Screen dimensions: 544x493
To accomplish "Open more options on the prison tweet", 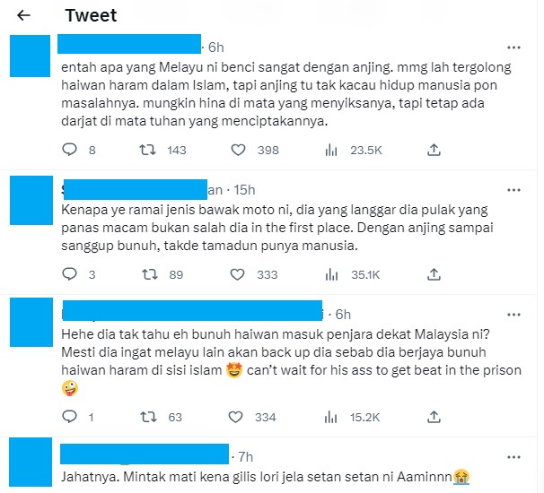I will (513, 315).
